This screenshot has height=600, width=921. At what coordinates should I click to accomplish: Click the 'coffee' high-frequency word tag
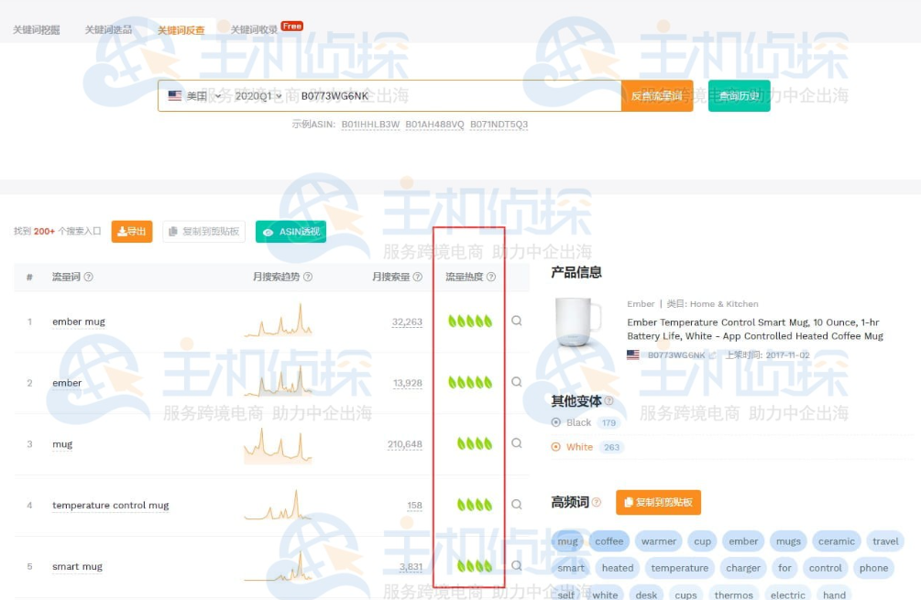point(609,541)
